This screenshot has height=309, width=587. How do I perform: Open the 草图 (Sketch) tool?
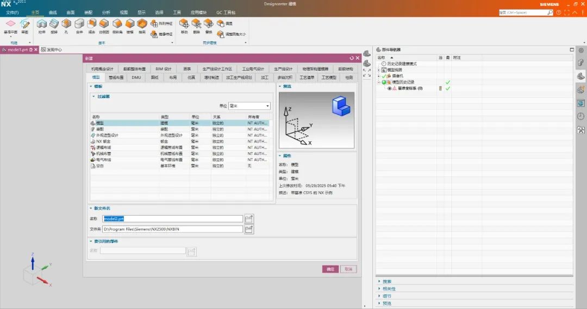point(24,27)
